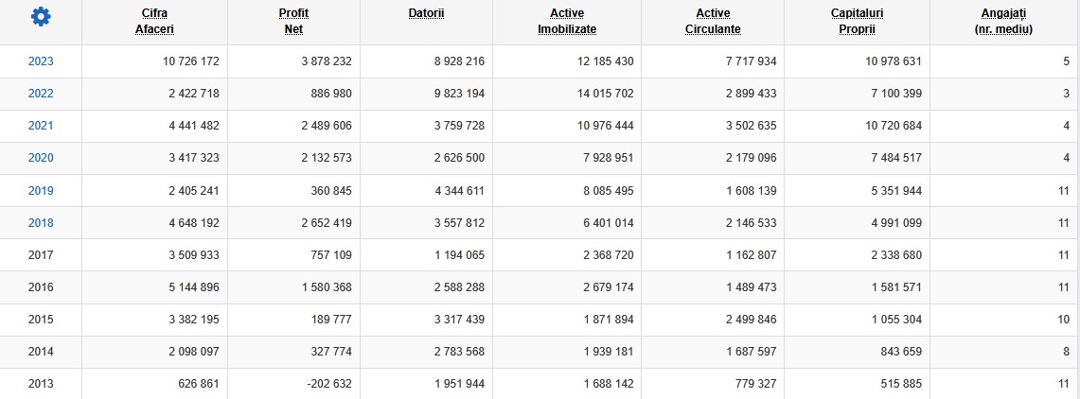The height and width of the screenshot is (399, 1080).
Task: Select the 2022 Datorii value 9 823 194
Action: click(x=459, y=94)
